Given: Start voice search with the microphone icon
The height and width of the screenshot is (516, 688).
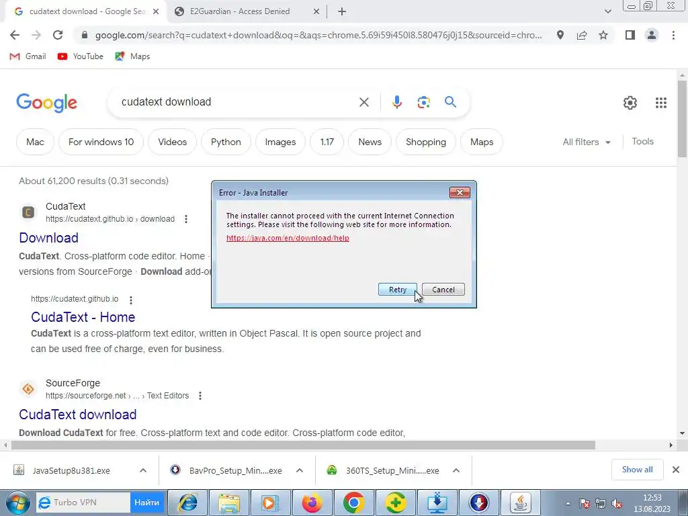Looking at the screenshot, I should (x=396, y=102).
